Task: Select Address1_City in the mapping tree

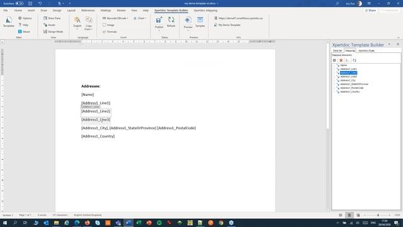Action: pos(348,80)
